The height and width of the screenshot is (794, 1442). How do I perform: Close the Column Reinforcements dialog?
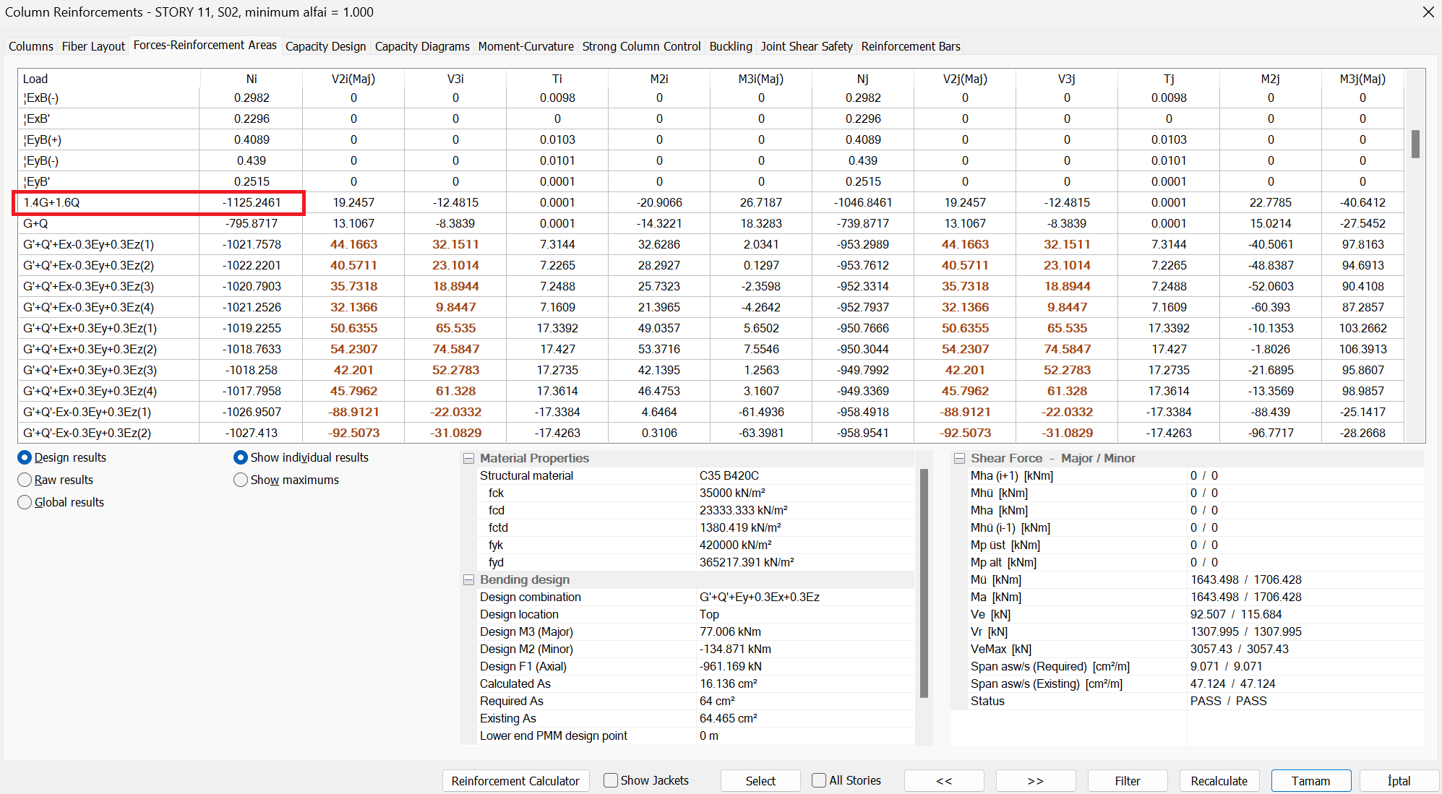[1428, 12]
